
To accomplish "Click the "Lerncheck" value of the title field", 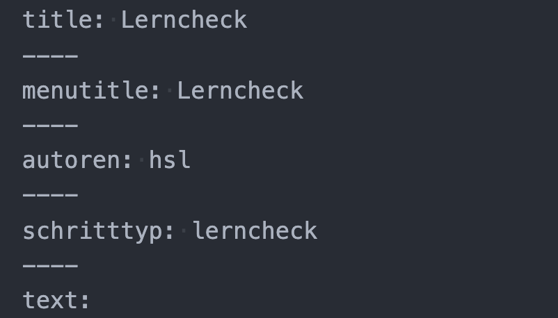I will 184,19.
